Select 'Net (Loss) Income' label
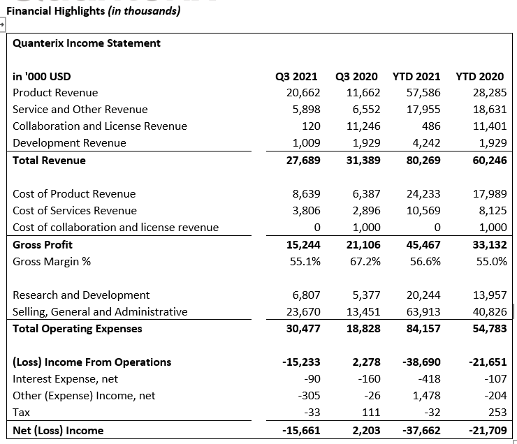This screenshot has height=444, width=517. pyautogui.click(x=58, y=431)
